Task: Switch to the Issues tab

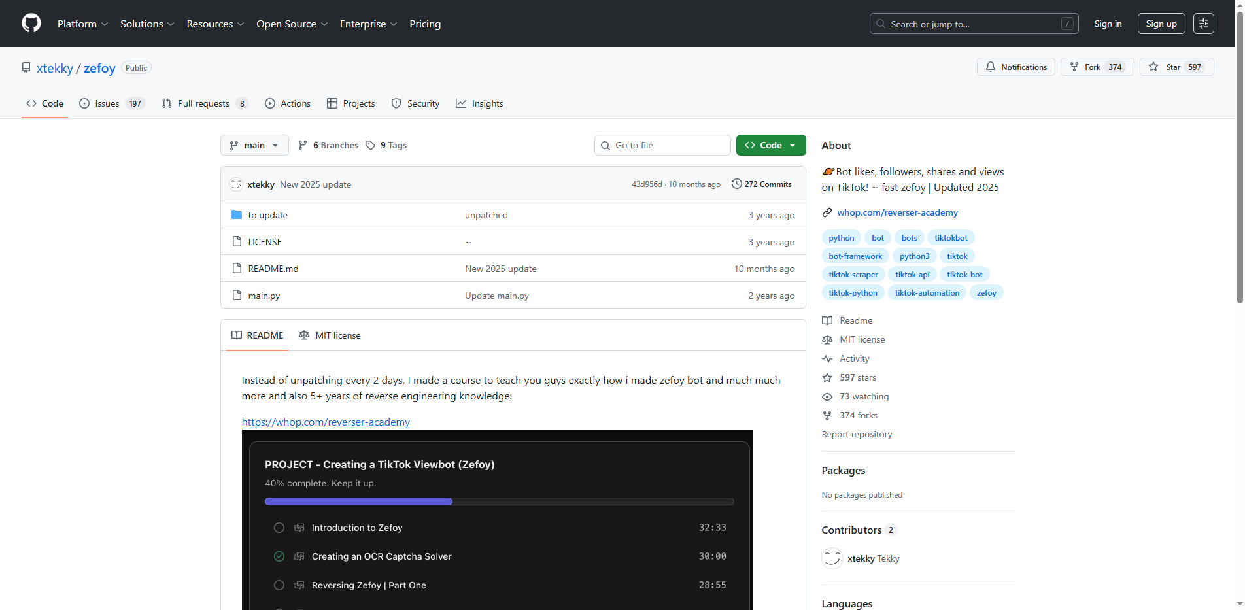Action: coord(111,103)
